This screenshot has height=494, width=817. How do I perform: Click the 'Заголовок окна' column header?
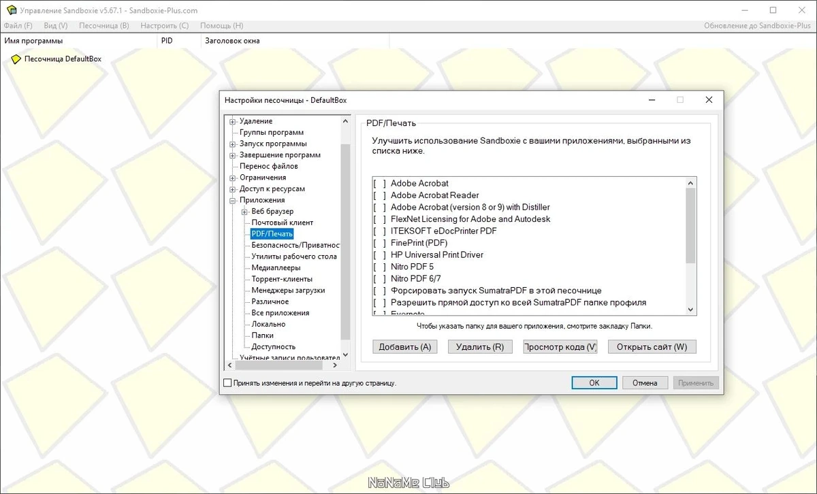(x=295, y=41)
